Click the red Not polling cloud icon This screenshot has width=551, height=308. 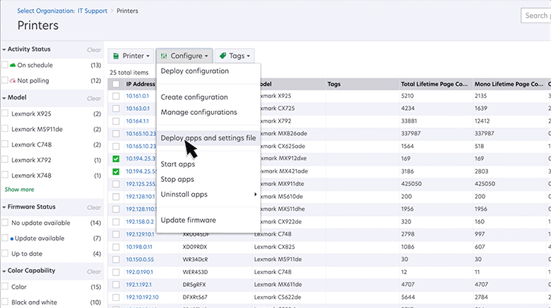pos(13,80)
